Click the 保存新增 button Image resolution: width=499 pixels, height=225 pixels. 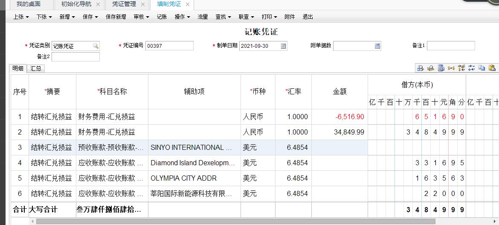point(116,17)
